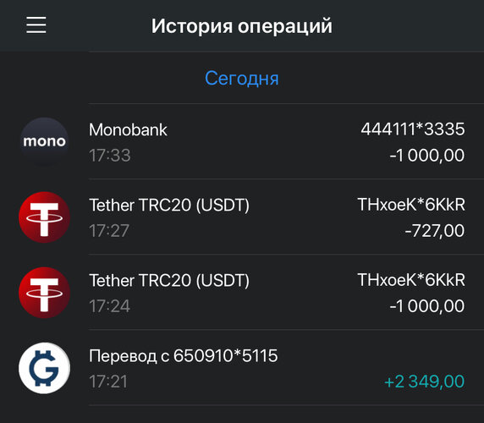Viewport: 484px width, 423px height.
Task: Tap wallet address THxoeK*6KkR at 17:27
Action: coord(411,205)
